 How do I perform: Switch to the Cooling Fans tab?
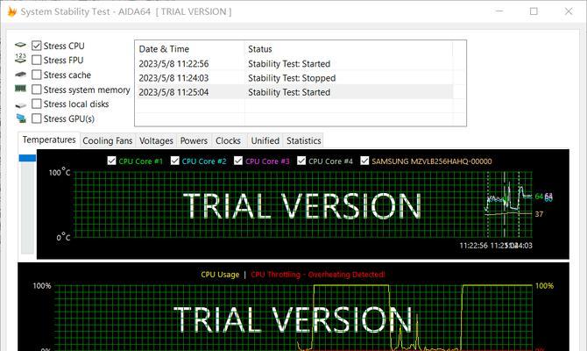click(x=108, y=140)
